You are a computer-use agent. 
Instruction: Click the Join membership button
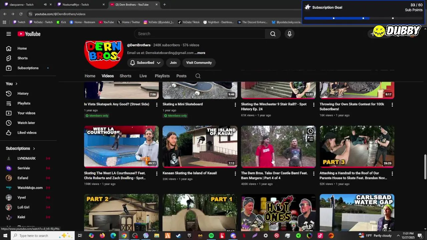point(173,63)
